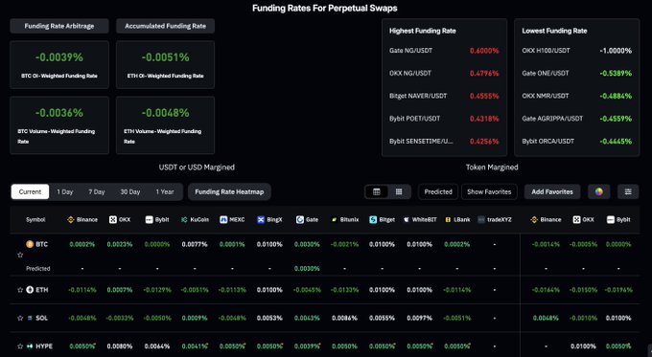652x357 pixels.
Task: Click the Token Margined heading
Action: tap(492, 167)
